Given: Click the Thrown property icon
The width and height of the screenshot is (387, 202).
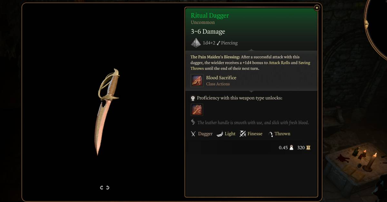Looking at the screenshot, I should pos(271,134).
